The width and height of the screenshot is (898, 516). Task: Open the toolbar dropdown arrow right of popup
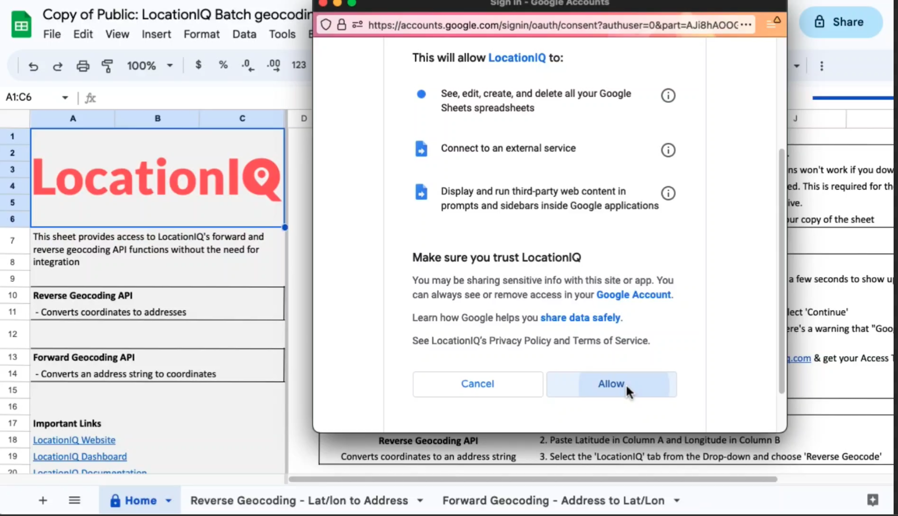tap(796, 66)
